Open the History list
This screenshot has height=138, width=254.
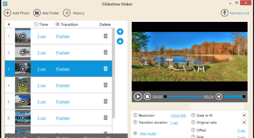pos(74,13)
